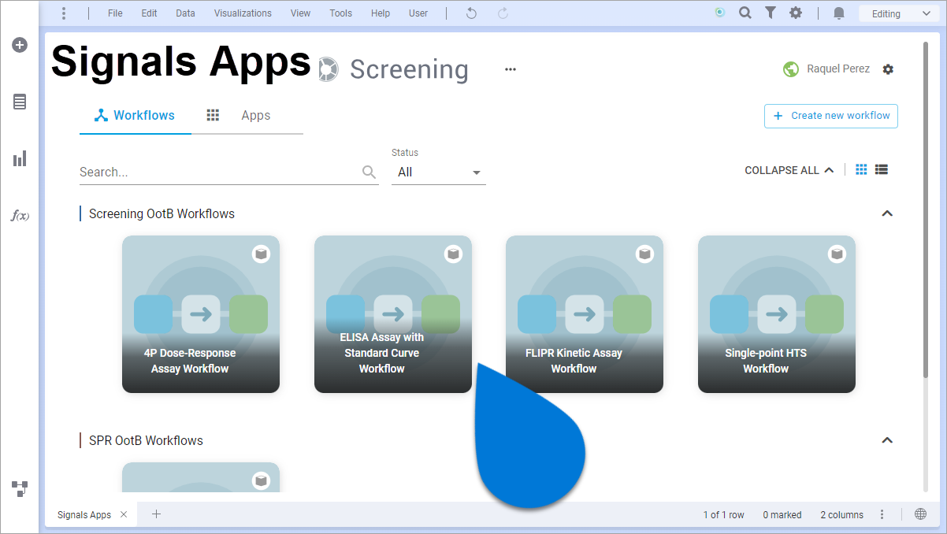Undo the last action in the toolbar

coord(470,13)
